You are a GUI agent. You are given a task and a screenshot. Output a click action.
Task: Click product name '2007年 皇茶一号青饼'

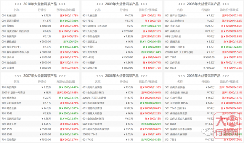coord(13,93)
